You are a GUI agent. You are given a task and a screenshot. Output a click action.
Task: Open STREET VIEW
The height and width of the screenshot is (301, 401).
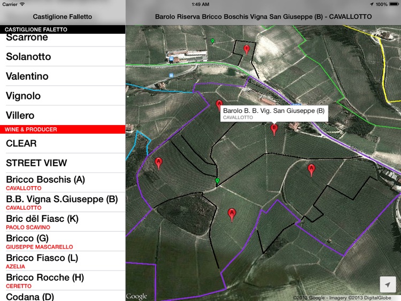point(63,163)
